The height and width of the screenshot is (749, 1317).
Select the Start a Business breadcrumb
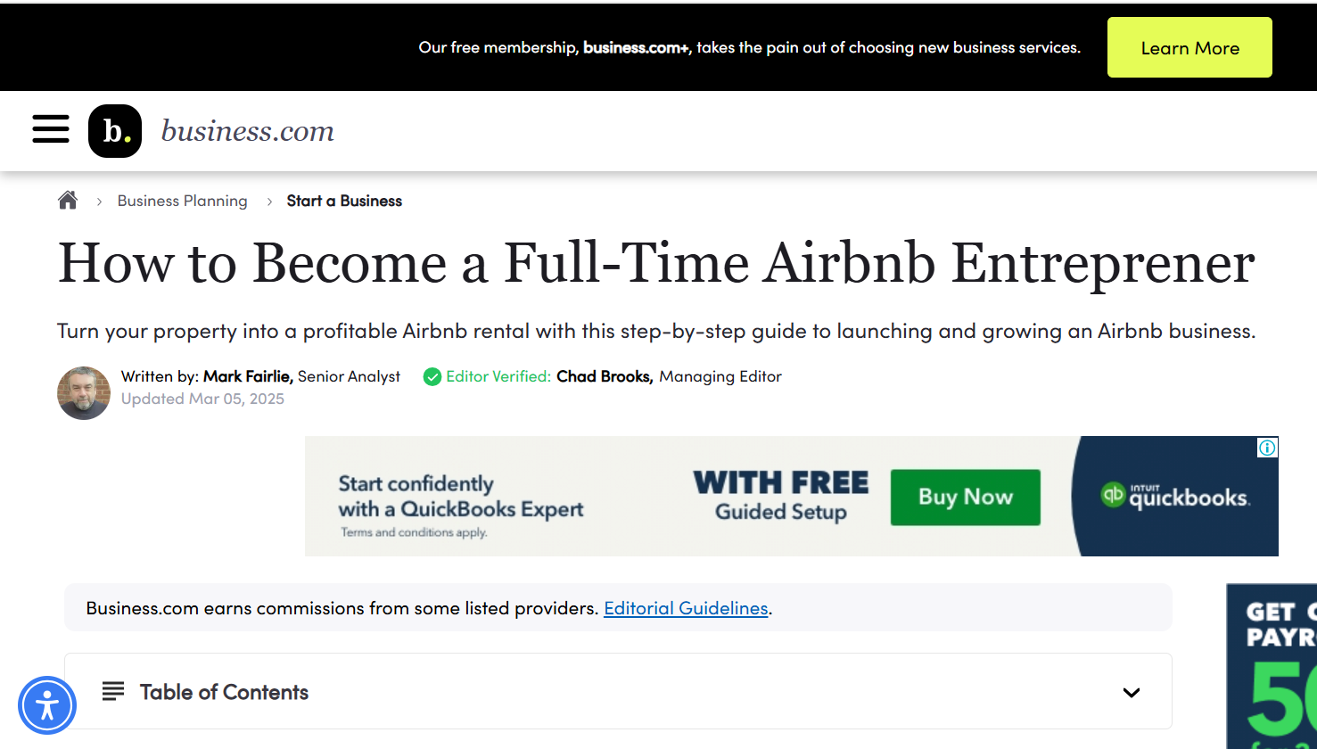tap(344, 201)
